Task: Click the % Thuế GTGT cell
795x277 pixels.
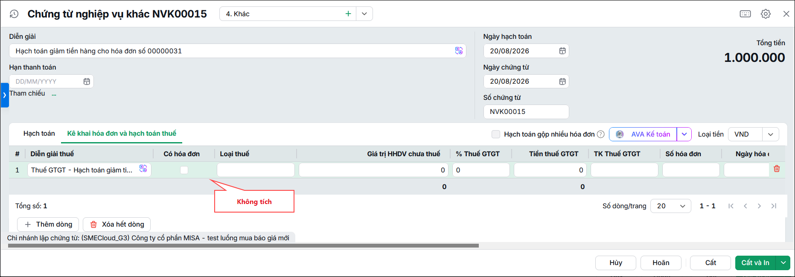Action: coord(481,170)
